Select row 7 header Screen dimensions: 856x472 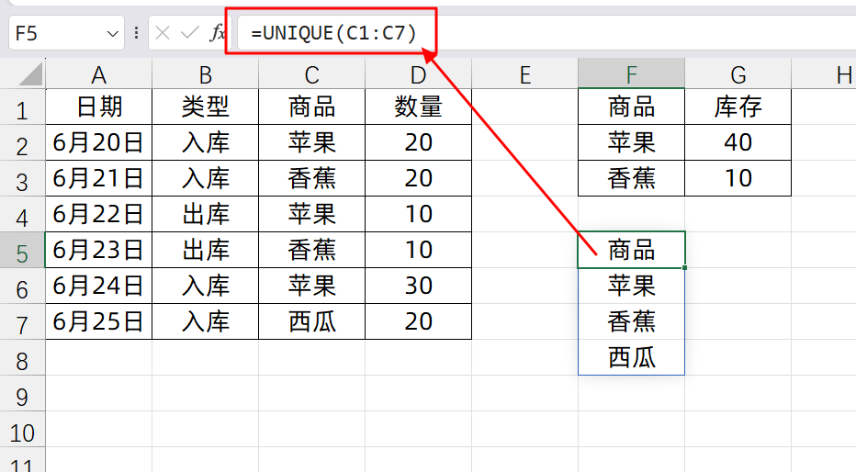pos(22,322)
